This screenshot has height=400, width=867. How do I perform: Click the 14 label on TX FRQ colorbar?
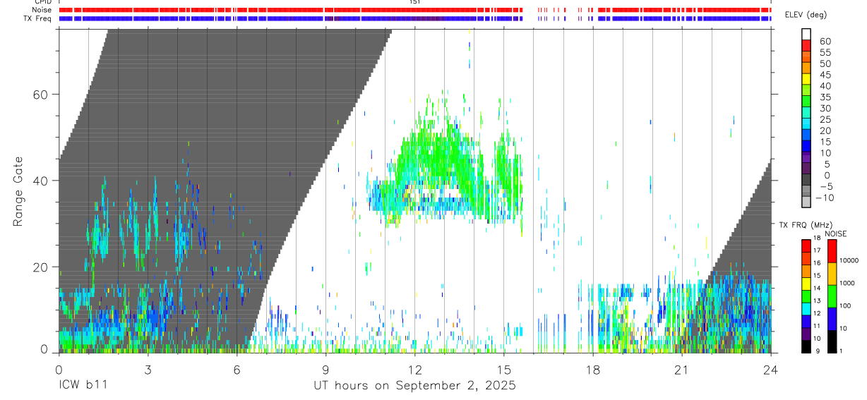(x=817, y=288)
